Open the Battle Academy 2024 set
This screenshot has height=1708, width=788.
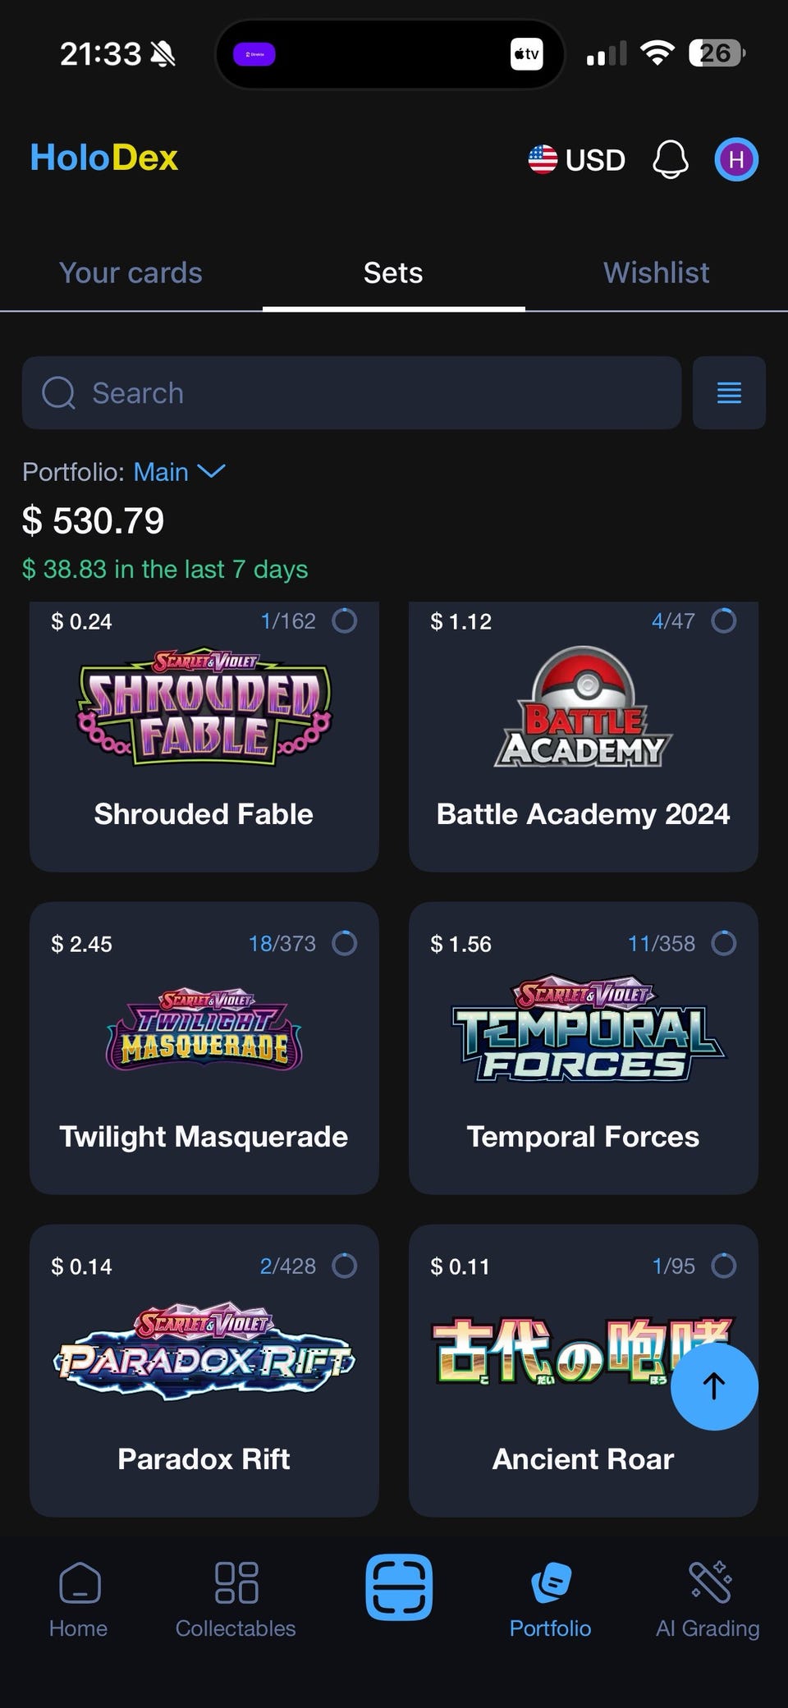tap(583, 737)
